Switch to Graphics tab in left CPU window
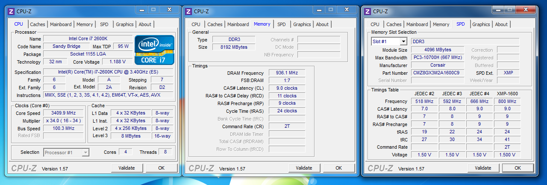Image resolution: width=547 pixels, height=185 pixels. [x=125, y=24]
